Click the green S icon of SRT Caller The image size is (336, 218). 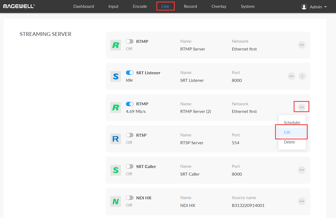(116, 170)
